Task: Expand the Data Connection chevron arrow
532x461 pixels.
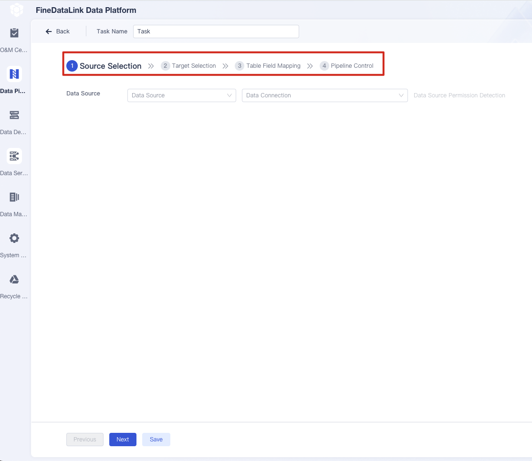Action: click(401, 95)
